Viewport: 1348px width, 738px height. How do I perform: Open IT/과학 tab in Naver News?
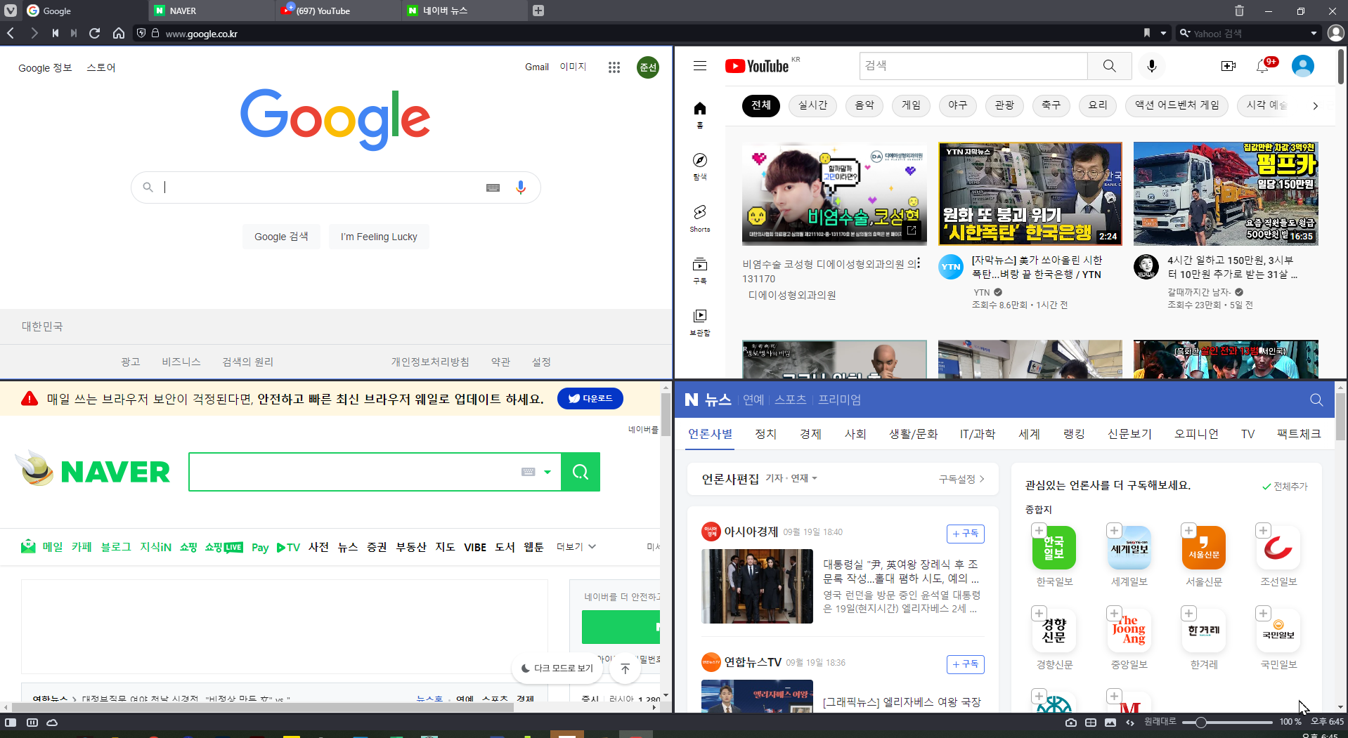click(x=978, y=434)
